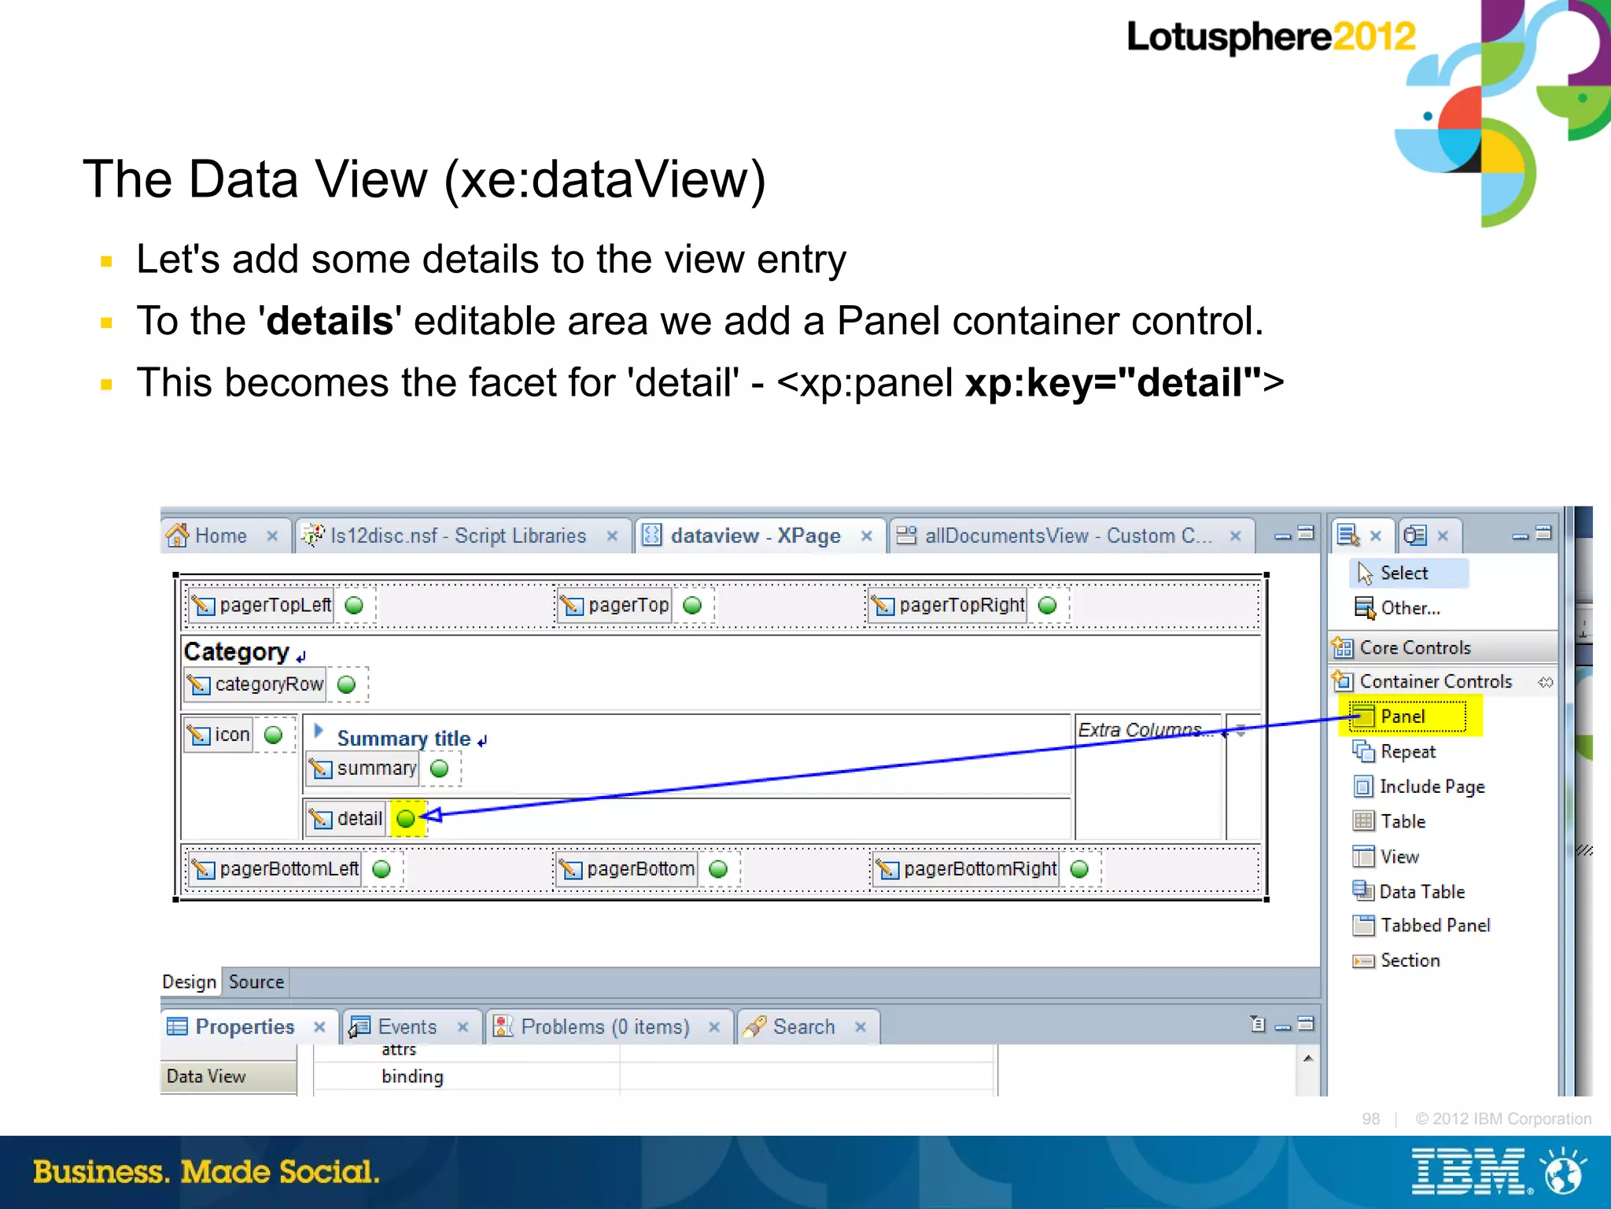The width and height of the screenshot is (1611, 1209).
Task: Open the Problems (0 items) tab
Action: coord(609,1027)
